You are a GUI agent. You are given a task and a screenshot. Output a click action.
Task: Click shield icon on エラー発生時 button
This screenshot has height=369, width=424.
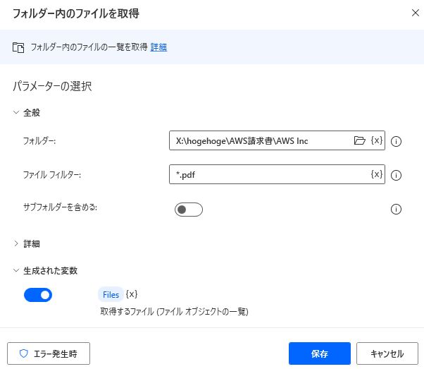tap(24, 353)
